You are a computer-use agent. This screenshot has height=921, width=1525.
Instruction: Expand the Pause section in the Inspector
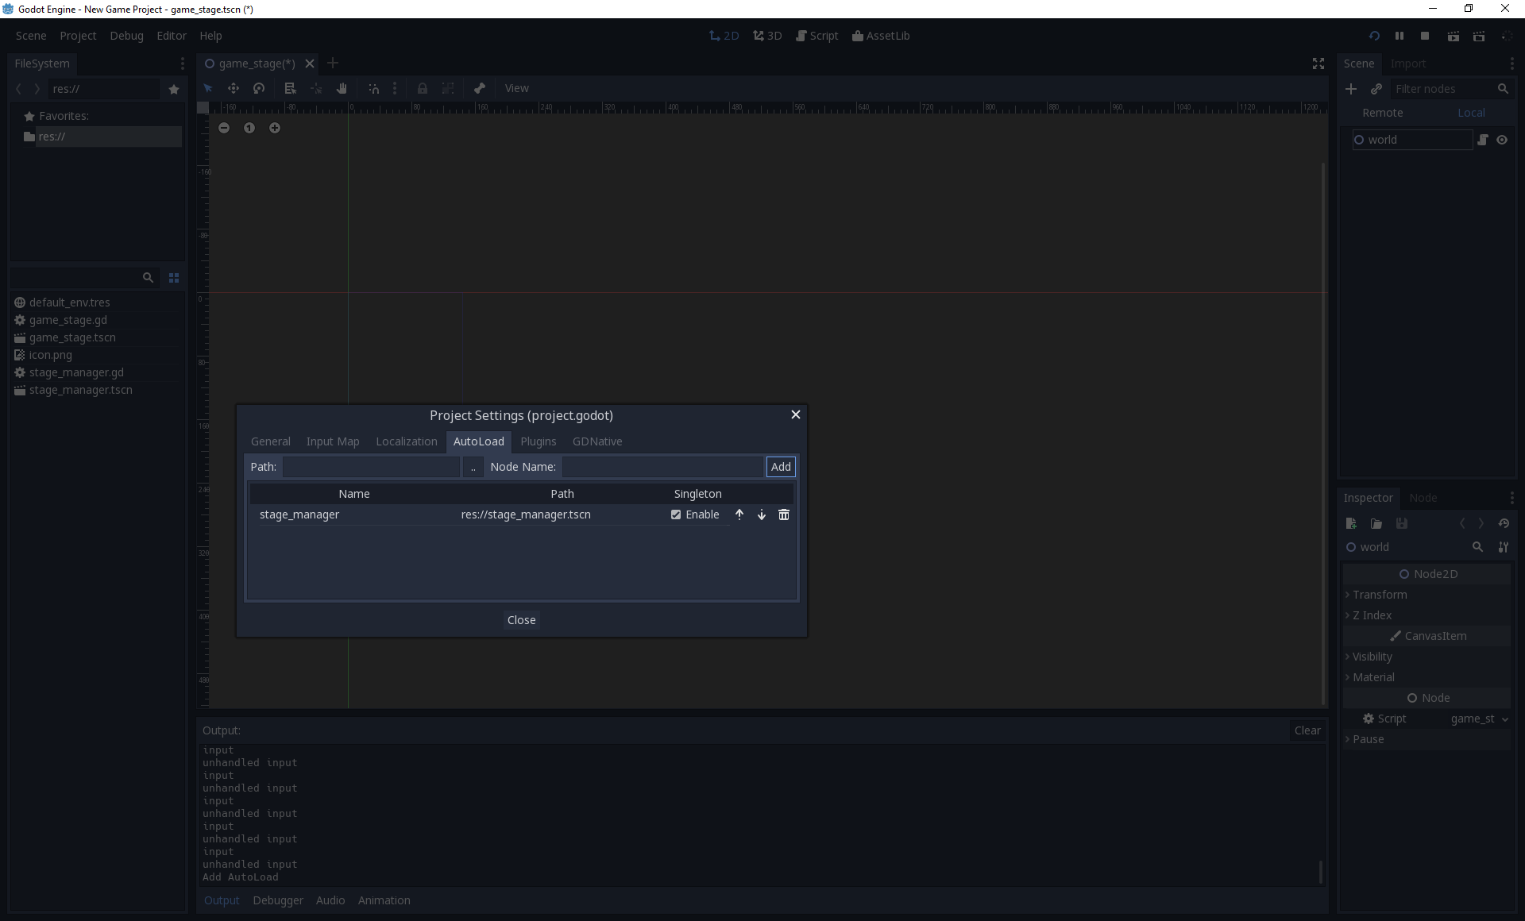pyautogui.click(x=1369, y=739)
